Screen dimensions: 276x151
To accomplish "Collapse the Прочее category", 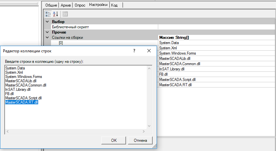I will tap(47, 32).
